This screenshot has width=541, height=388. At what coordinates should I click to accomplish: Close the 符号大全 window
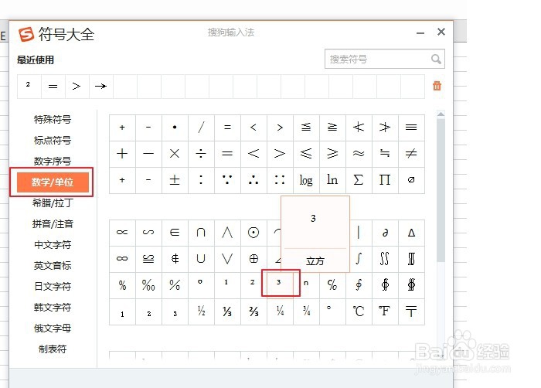coord(441,32)
